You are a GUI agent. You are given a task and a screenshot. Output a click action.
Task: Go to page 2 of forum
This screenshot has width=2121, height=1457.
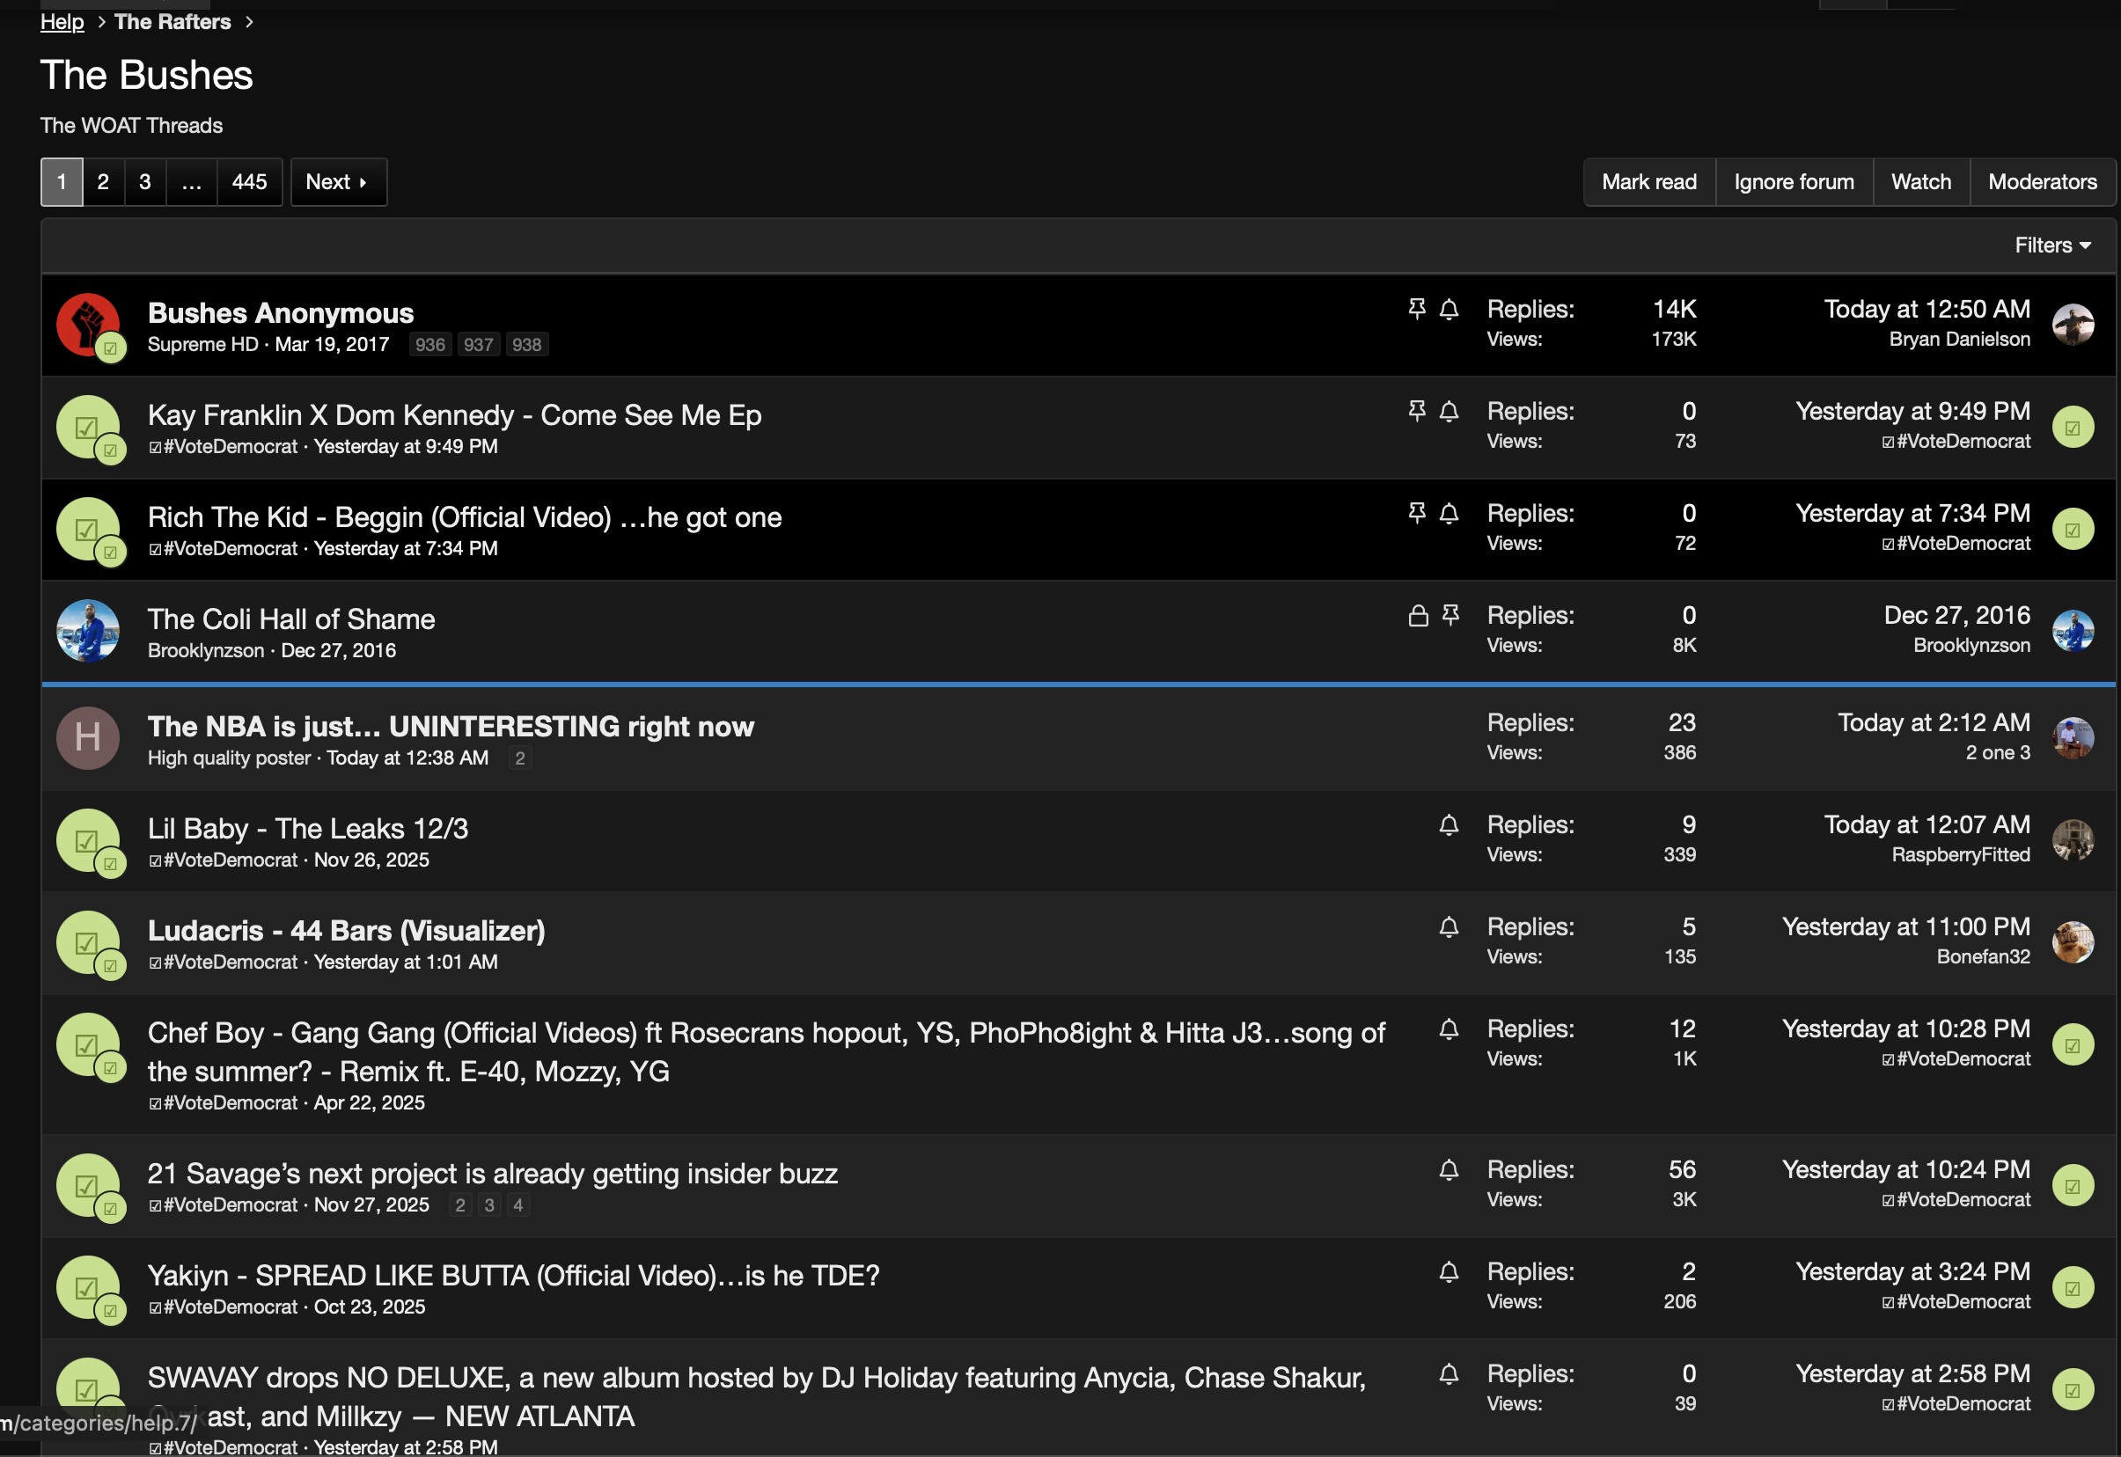(103, 181)
